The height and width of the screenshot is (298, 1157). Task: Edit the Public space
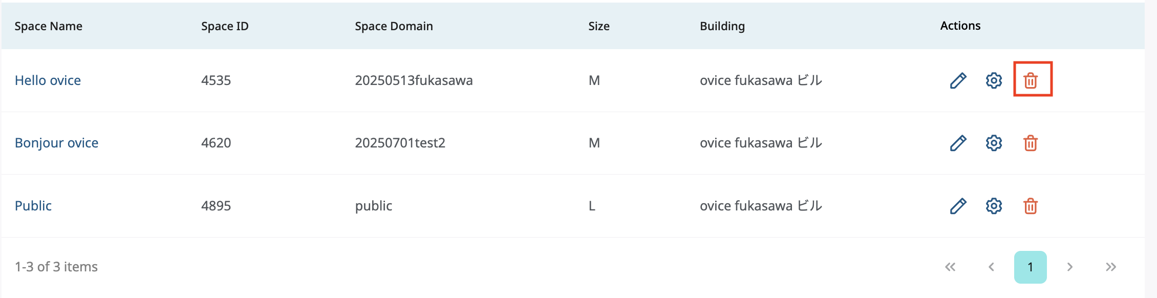pos(958,206)
